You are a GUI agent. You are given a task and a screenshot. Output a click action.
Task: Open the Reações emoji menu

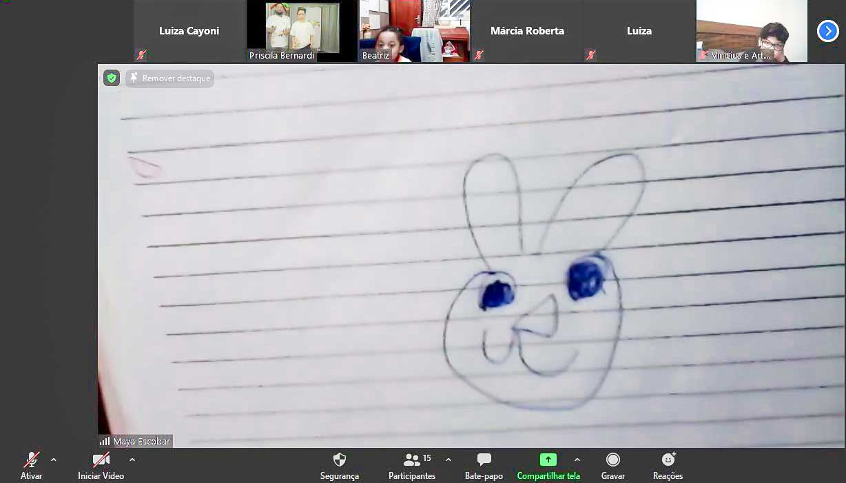(x=668, y=465)
